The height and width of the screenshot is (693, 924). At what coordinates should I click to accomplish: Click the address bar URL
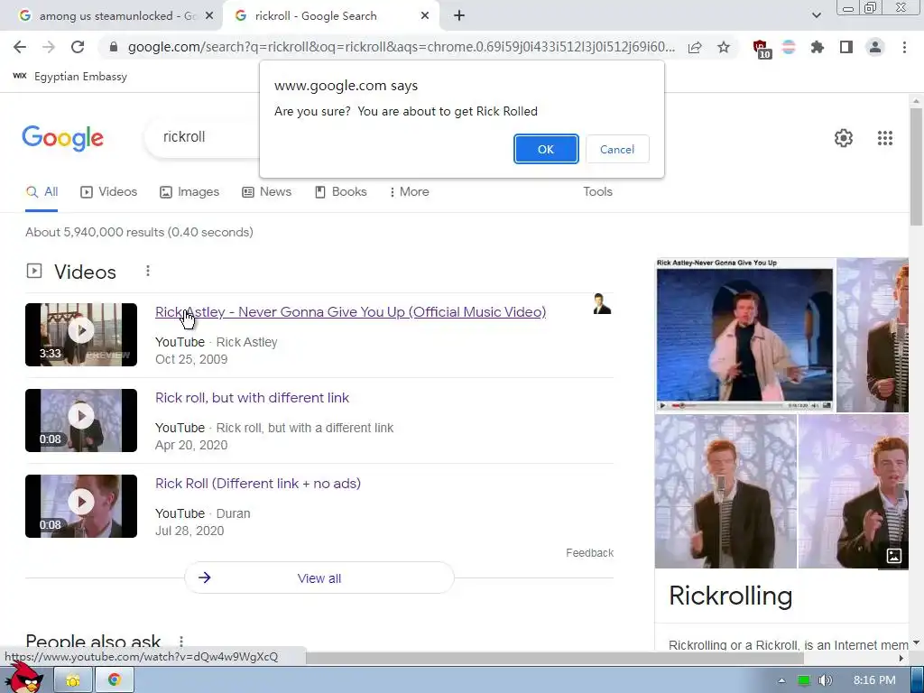pyautogui.click(x=401, y=47)
